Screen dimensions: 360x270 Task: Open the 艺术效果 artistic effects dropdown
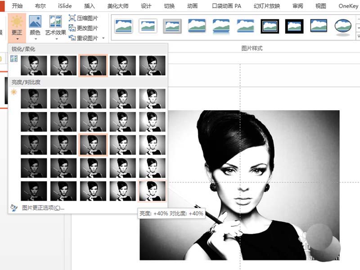55,27
